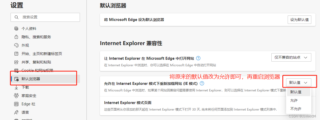Click the 开始、主页和新建标签页 icon

[x=16, y=54]
